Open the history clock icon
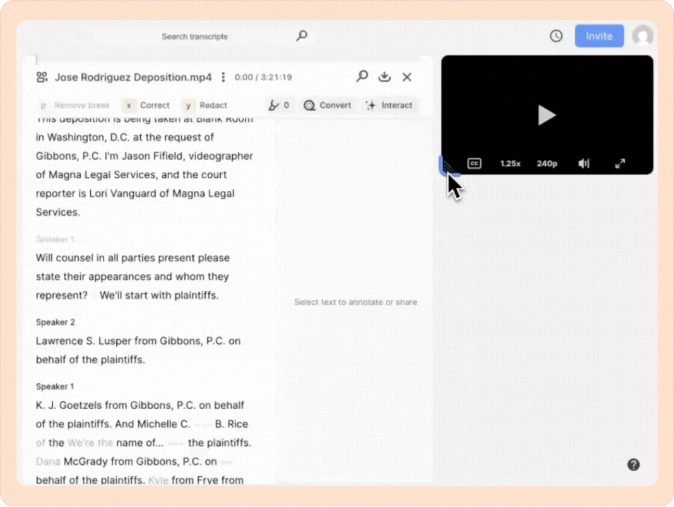The width and height of the screenshot is (674, 507). coord(556,36)
